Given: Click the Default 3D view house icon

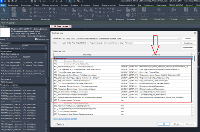Looking at the screenshot, I should pos(61,1).
